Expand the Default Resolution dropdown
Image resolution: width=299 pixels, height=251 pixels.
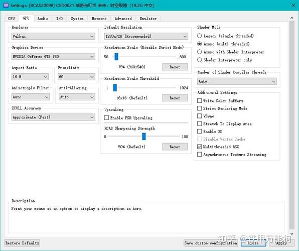(x=146, y=36)
